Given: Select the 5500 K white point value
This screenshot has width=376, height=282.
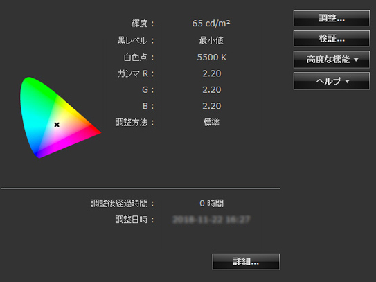Looking at the screenshot, I should tap(212, 58).
